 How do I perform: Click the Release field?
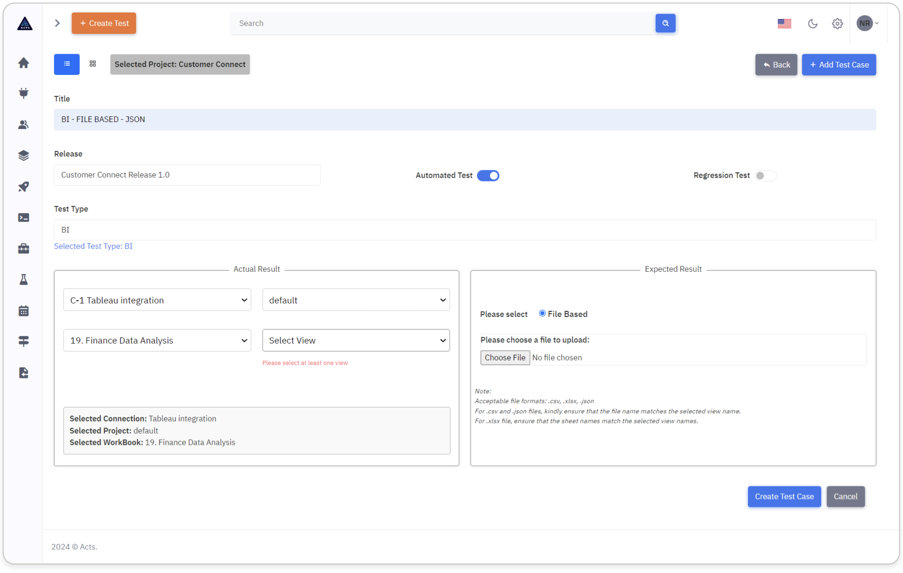point(187,175)
